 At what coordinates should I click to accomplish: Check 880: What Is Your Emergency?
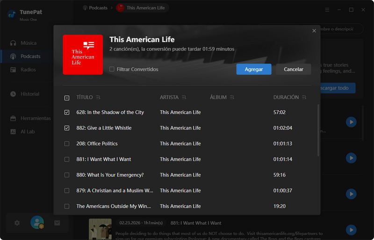67,175
